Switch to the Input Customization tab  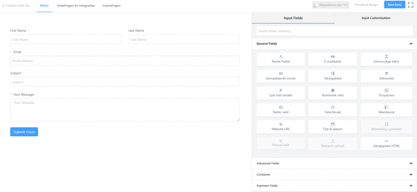point(375,18)
